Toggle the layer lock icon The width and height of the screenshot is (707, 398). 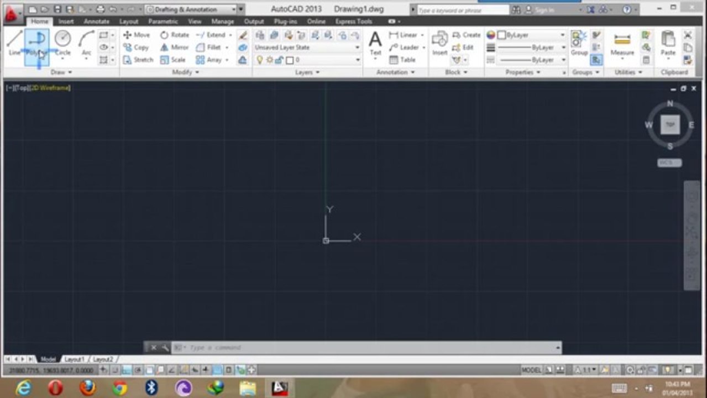(280, 60)
